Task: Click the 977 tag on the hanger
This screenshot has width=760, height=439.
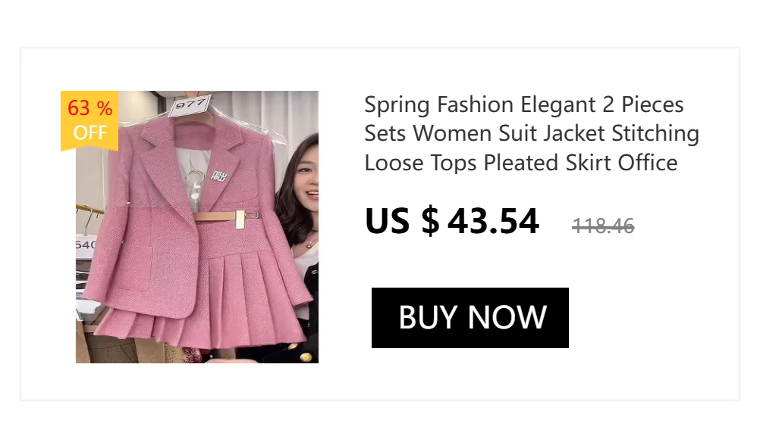Action: tap(187, 105)
